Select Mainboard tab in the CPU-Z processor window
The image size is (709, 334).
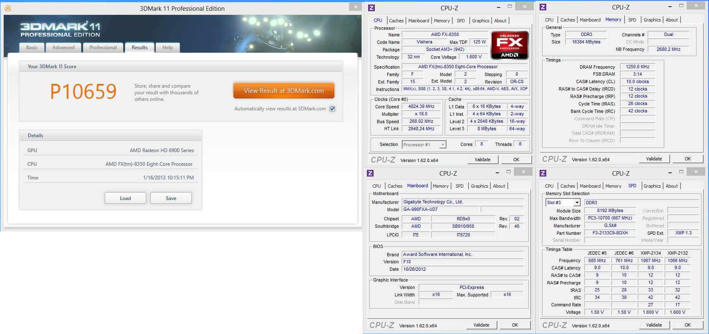(x=419, y=21)
